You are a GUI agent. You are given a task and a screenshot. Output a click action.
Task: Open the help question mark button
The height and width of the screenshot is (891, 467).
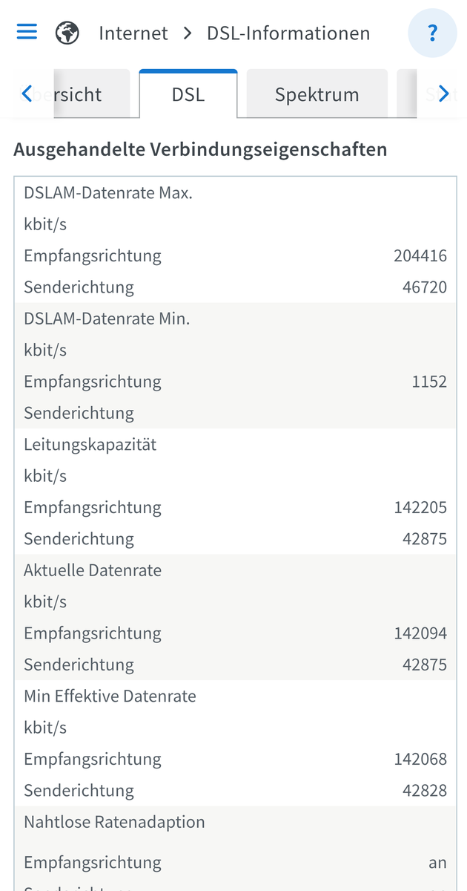pyautogui.click(x=433, y=33)
